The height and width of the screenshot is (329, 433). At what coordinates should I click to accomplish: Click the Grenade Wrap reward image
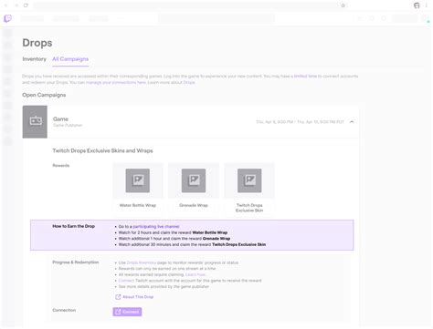[194, 180]
